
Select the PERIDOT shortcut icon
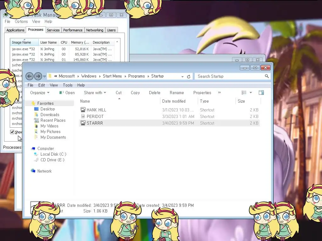tap(83, 116)
